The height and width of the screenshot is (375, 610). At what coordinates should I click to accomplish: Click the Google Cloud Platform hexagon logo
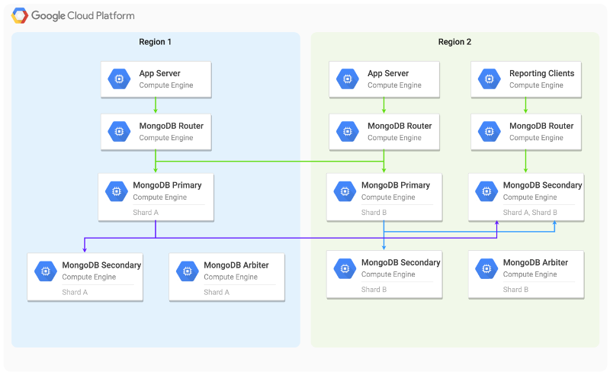(x=20, y=15)
